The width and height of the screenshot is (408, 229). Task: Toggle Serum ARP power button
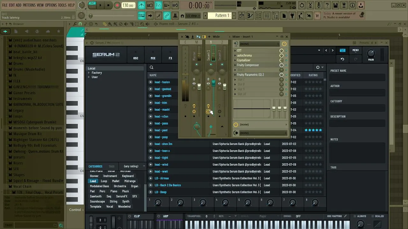coord(159,216)
